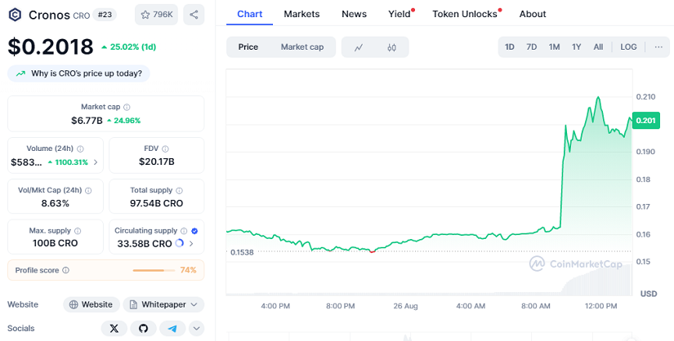The width and height of the screenshot is (674, 341).
Task: Click the verified circulating supply badge
Action: (194, 231)
